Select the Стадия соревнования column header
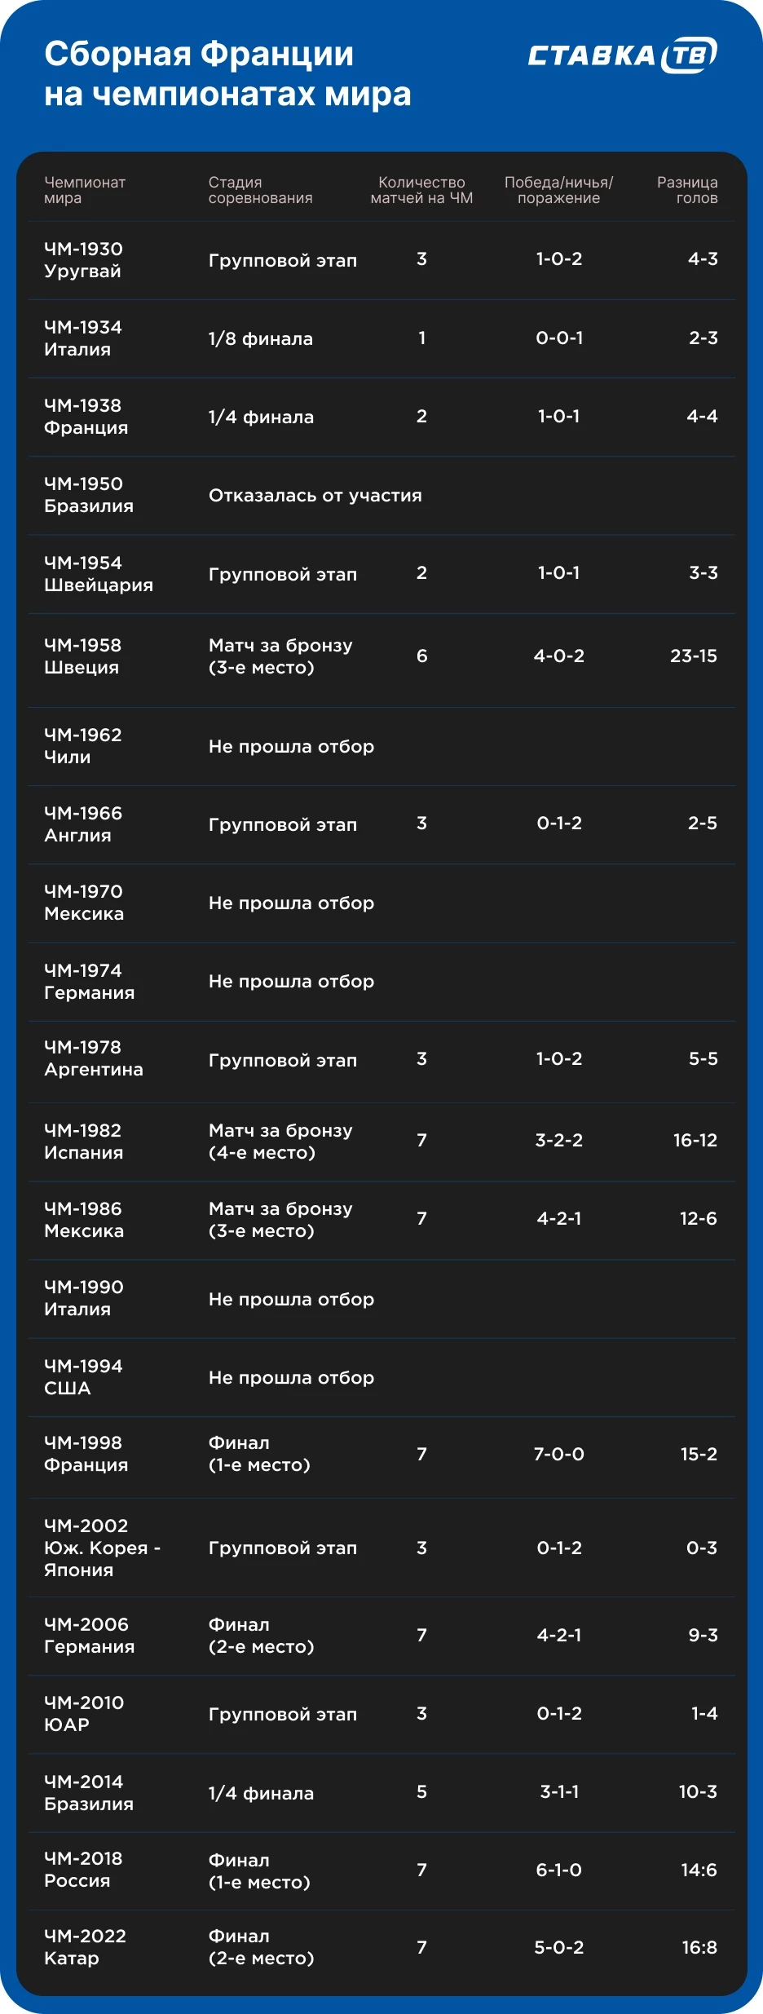 pos(260,190)
